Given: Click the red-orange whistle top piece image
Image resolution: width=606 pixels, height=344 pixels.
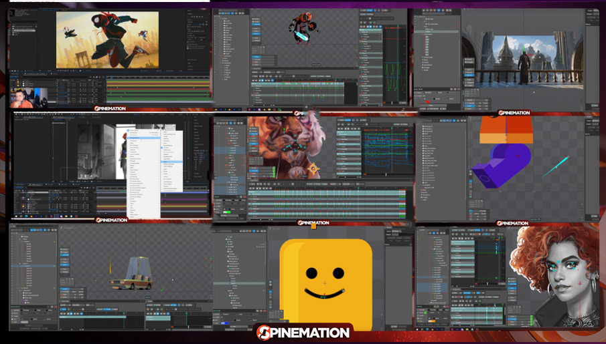Looking at the screenshot, I should [x=506, y=130].
